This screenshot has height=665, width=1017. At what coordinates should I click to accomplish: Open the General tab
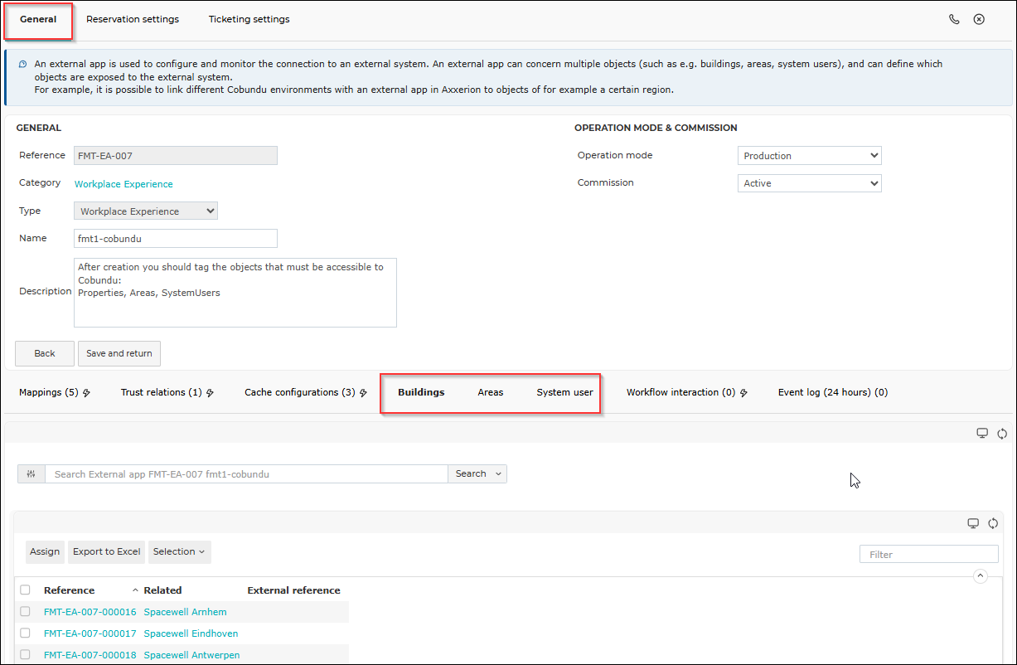pyautogui.click(x=38, y=19)
